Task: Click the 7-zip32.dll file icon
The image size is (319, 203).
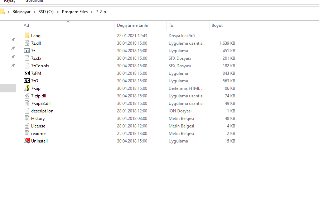Action: pos(27,103)
